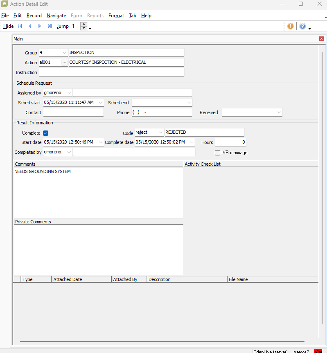Screen dimensions: 327x353
Task: Click the orange alert exclamation icon
Action: [291, 26]
